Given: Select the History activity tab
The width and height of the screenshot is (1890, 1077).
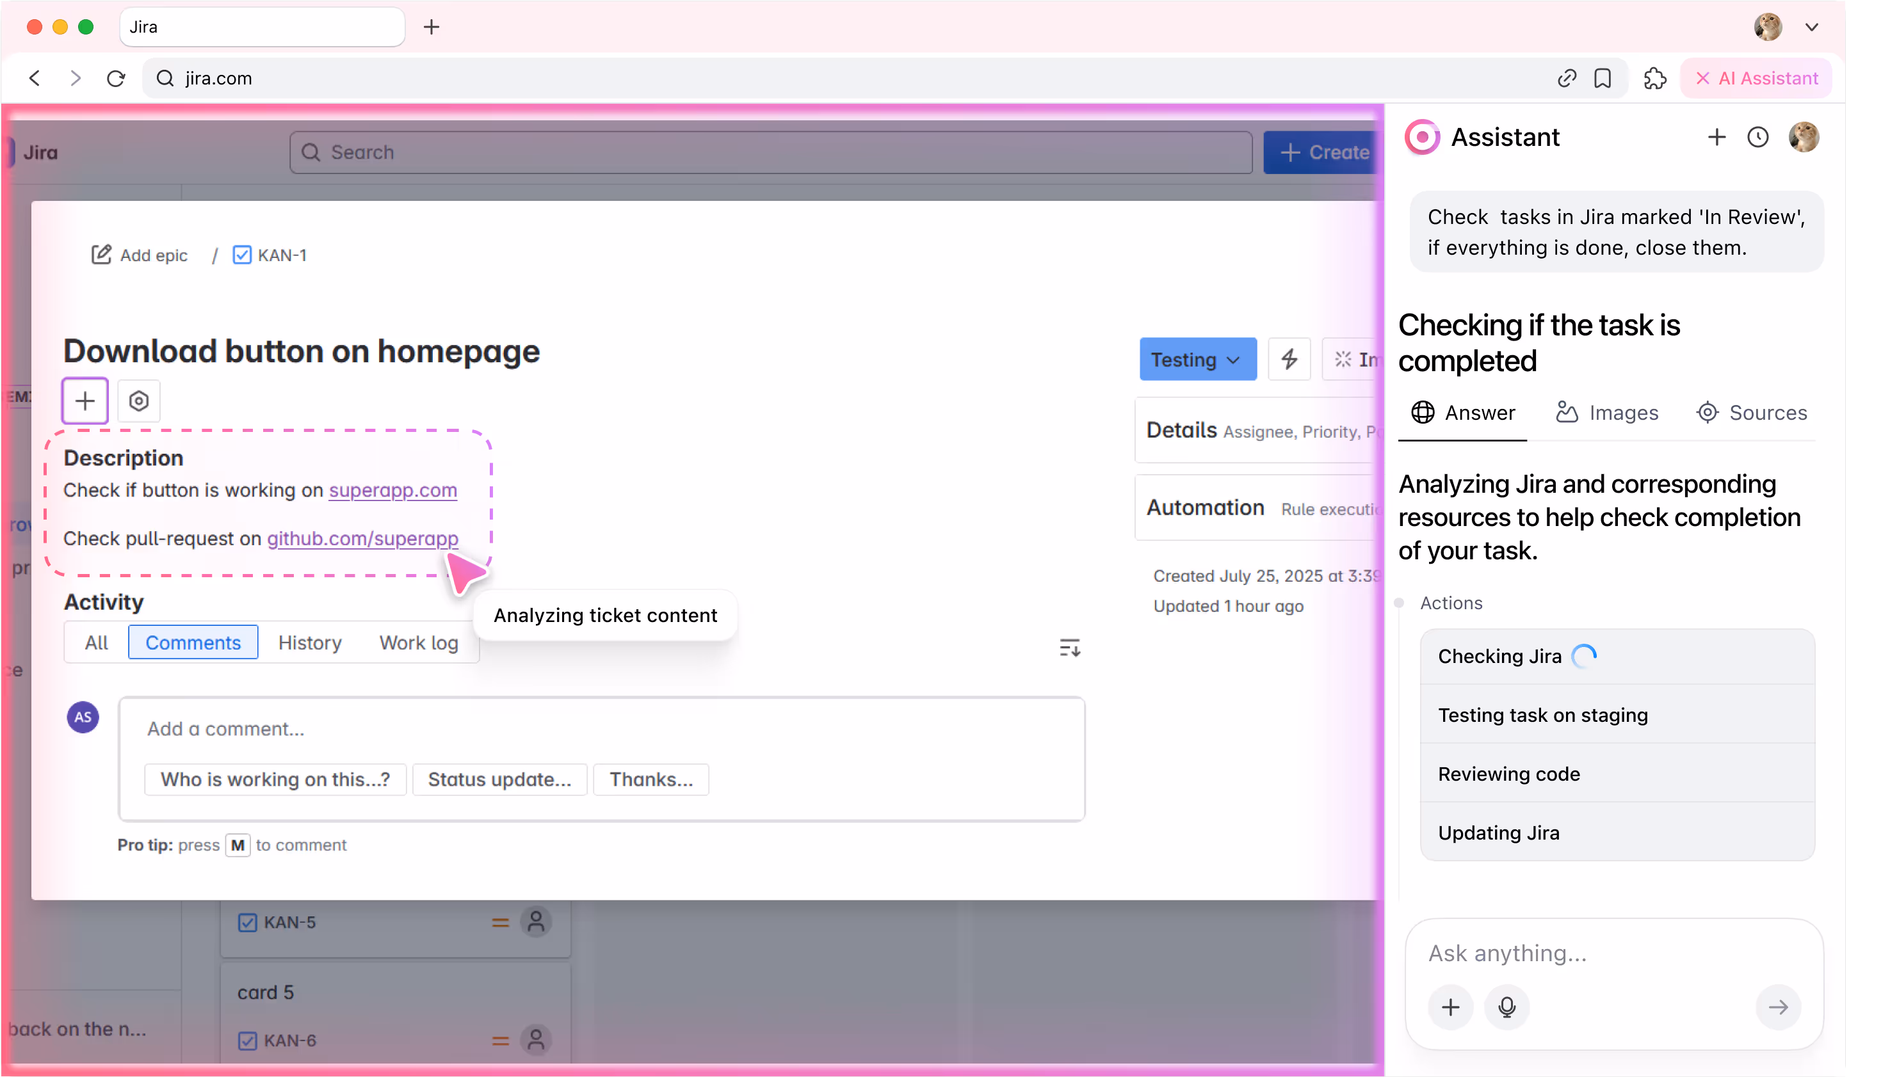Looking at the screenshot, I should point(309,642).
